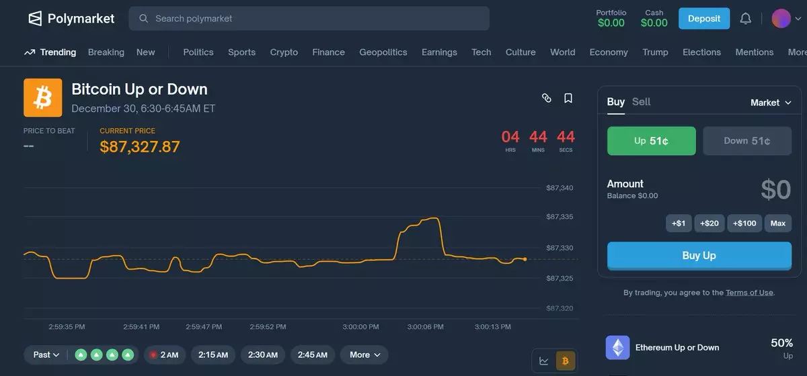The width and height of the screenshot is (807, 376).
Task: Click the Polymarket logo
Action: 71,19
